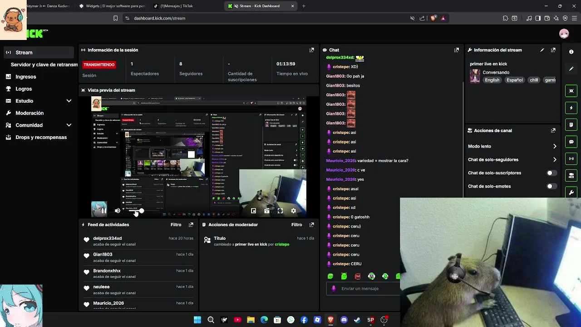The height and width of the screenshot is (327, 581).
Task: Expand Modo lento options
Action: (555, 146)
